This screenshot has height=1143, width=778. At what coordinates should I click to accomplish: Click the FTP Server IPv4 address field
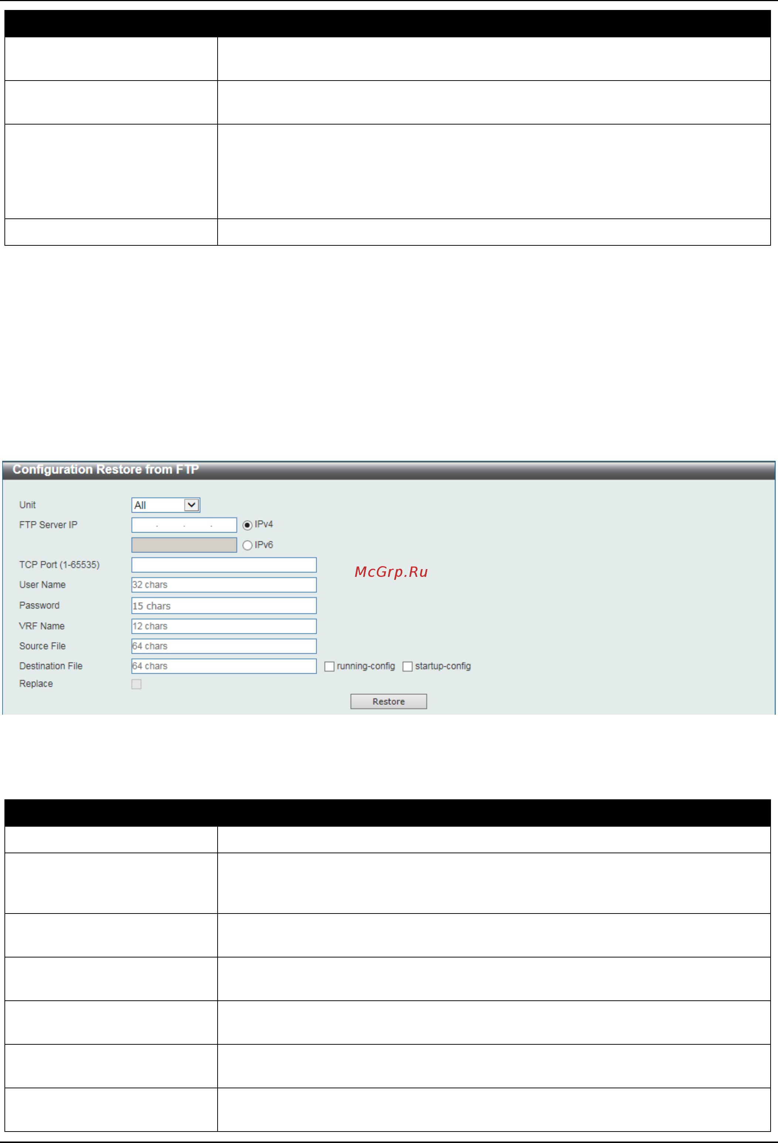(184, 525)
